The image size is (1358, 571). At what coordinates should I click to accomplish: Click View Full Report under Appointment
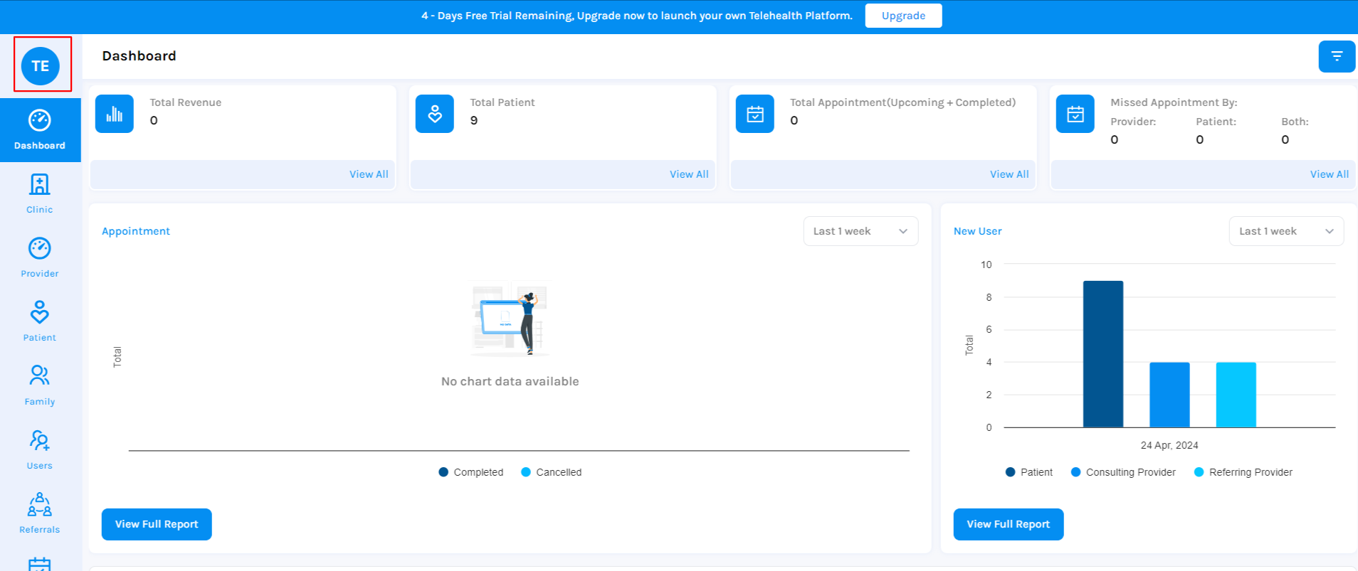point(157,524)
